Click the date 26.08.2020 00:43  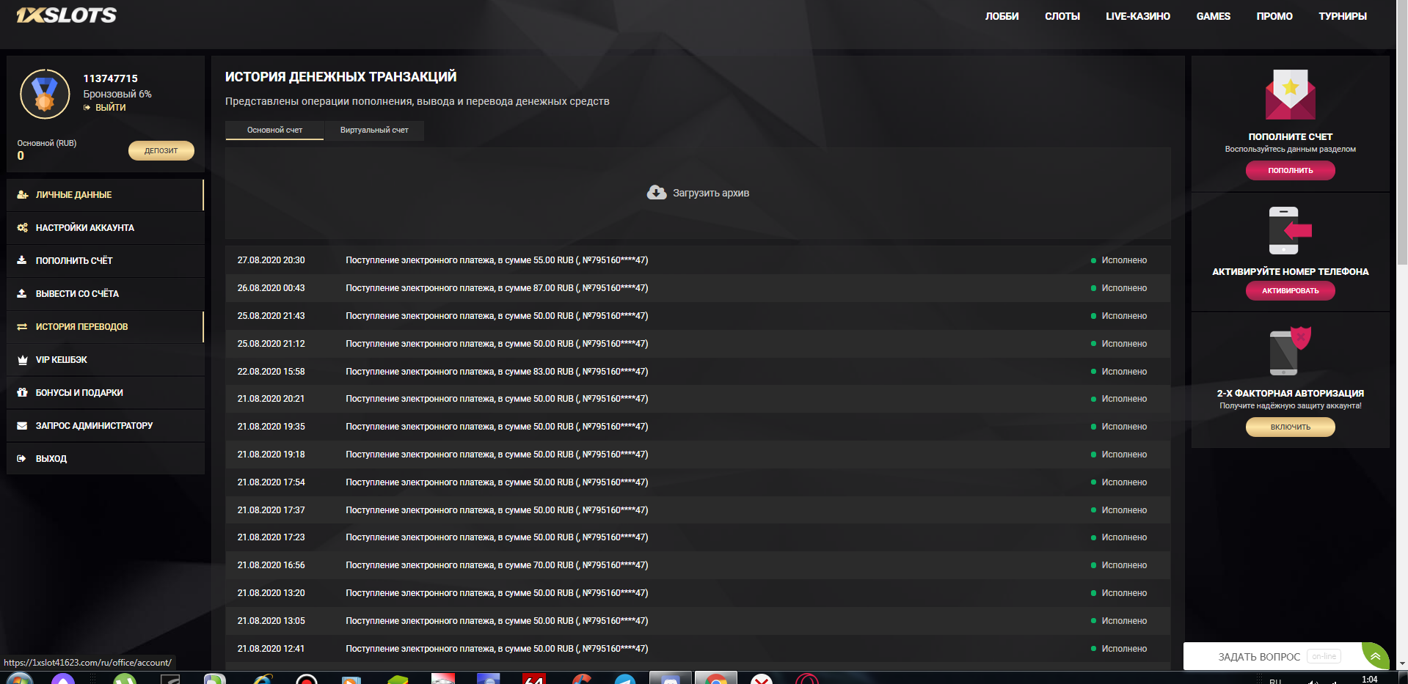coord(271,288)
